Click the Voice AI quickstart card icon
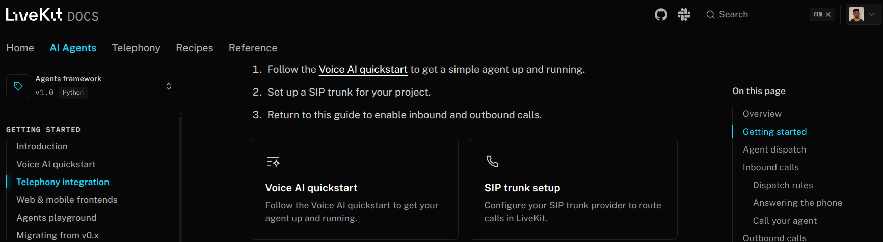The height and width of the screenshot is (242, 883). (273, 162)
